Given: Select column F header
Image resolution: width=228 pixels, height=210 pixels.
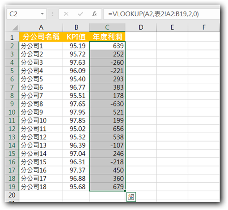Looking at the screenshot, I should pyautogui.click(x=204, y=27).
